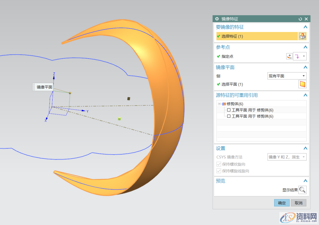The width and height of the screenshot is (319, 225).
Task: Check the first 工具平面 用于 修剪体(6) box
Action: pyautogui.click(x=229, y=110)
